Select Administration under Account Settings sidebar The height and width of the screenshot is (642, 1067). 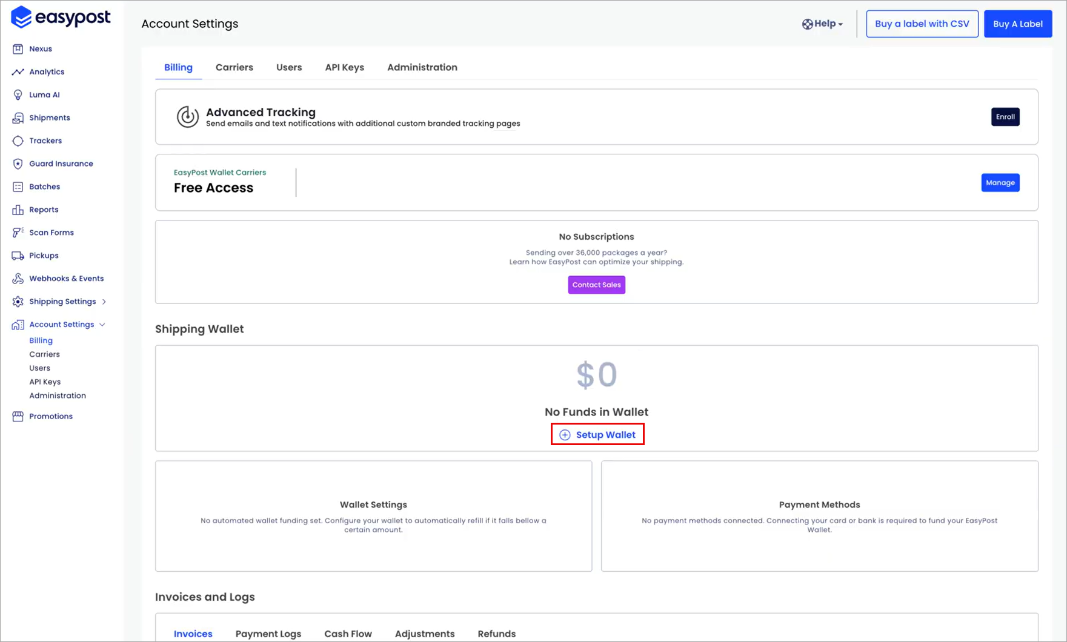pyautogui.click(x=58, y=396)
